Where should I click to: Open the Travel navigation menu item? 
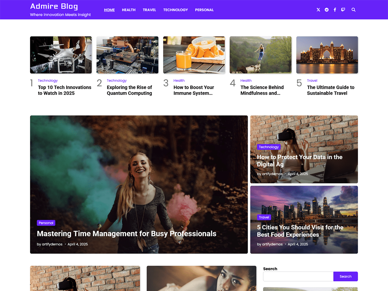point(149,10)
